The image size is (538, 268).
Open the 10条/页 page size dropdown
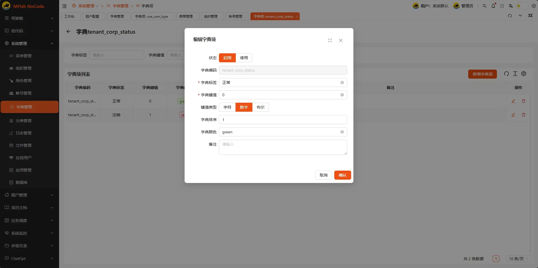pos(518,258)
